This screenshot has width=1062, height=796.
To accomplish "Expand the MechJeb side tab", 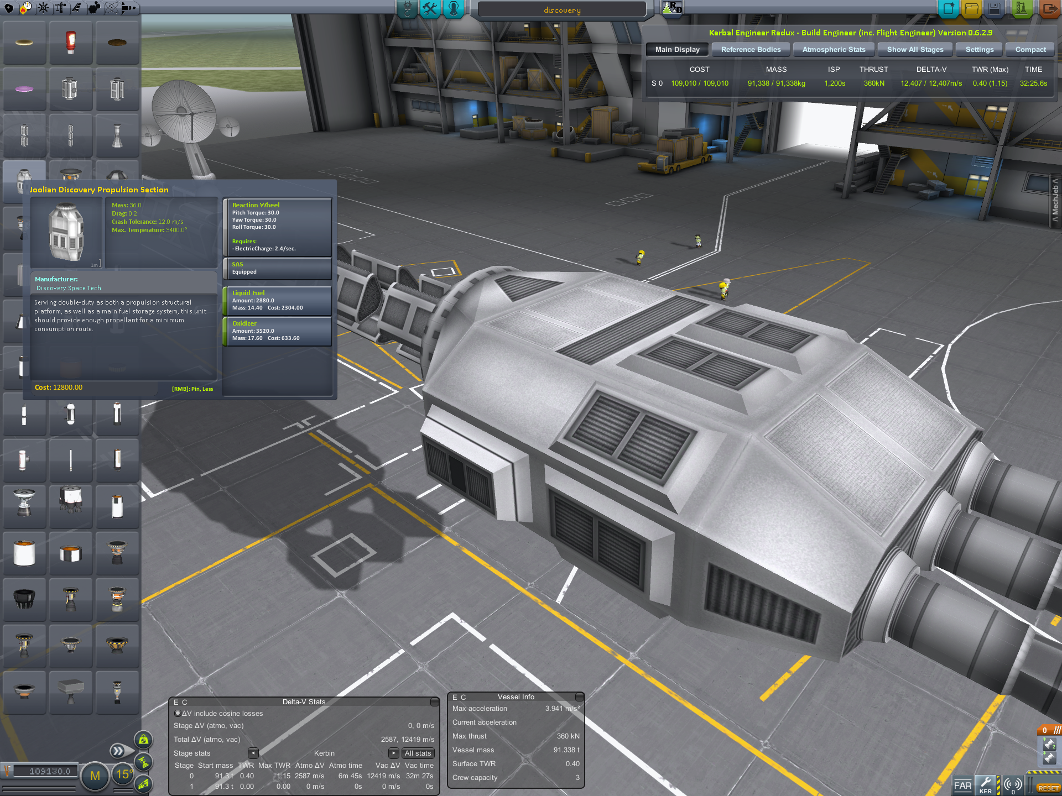I will coord(1055,200).
